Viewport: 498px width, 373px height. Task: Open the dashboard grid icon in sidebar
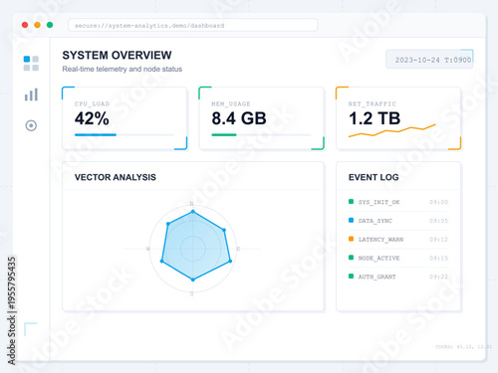coord(31,64)
